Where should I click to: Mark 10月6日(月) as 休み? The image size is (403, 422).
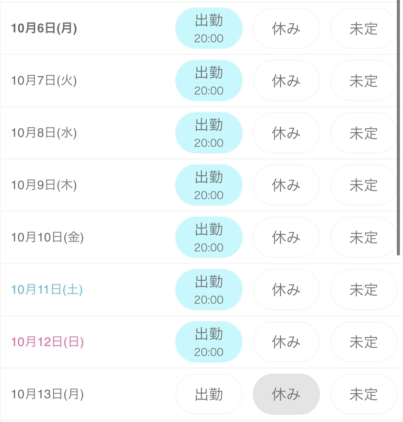(286, 29)
